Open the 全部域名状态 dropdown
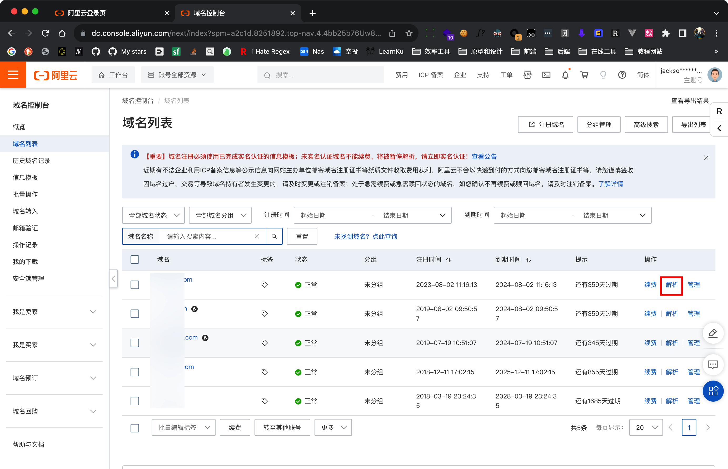 coord(153,215)
